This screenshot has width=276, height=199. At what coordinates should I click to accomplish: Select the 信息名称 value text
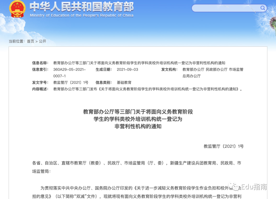click(139, 63)
